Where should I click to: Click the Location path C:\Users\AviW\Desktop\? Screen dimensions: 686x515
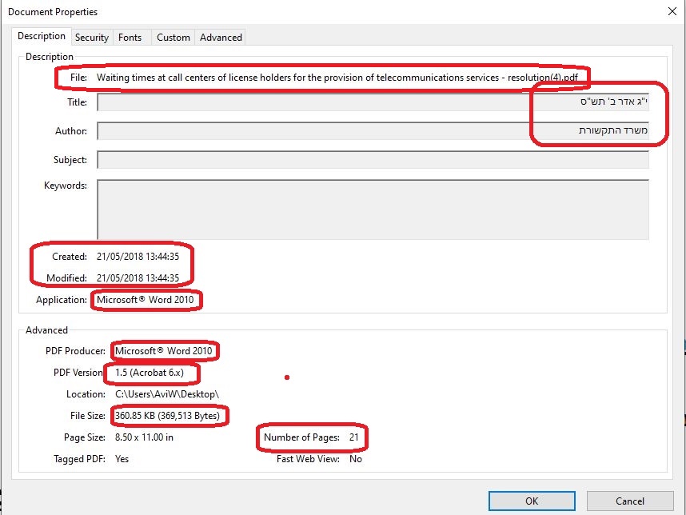pos(167,394)
